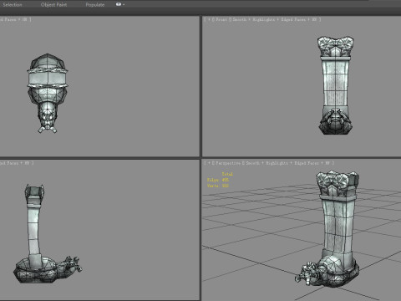Click the Edged Faces label in bottom-left viewport
Image resolution: width=401 pixels, height=301 pixels.
pos(10,163)
